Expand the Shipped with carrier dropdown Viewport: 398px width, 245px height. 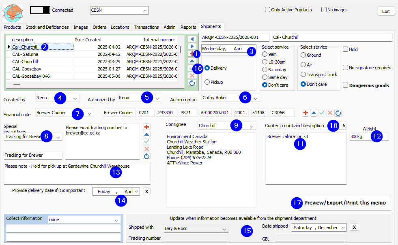(224, 229)
